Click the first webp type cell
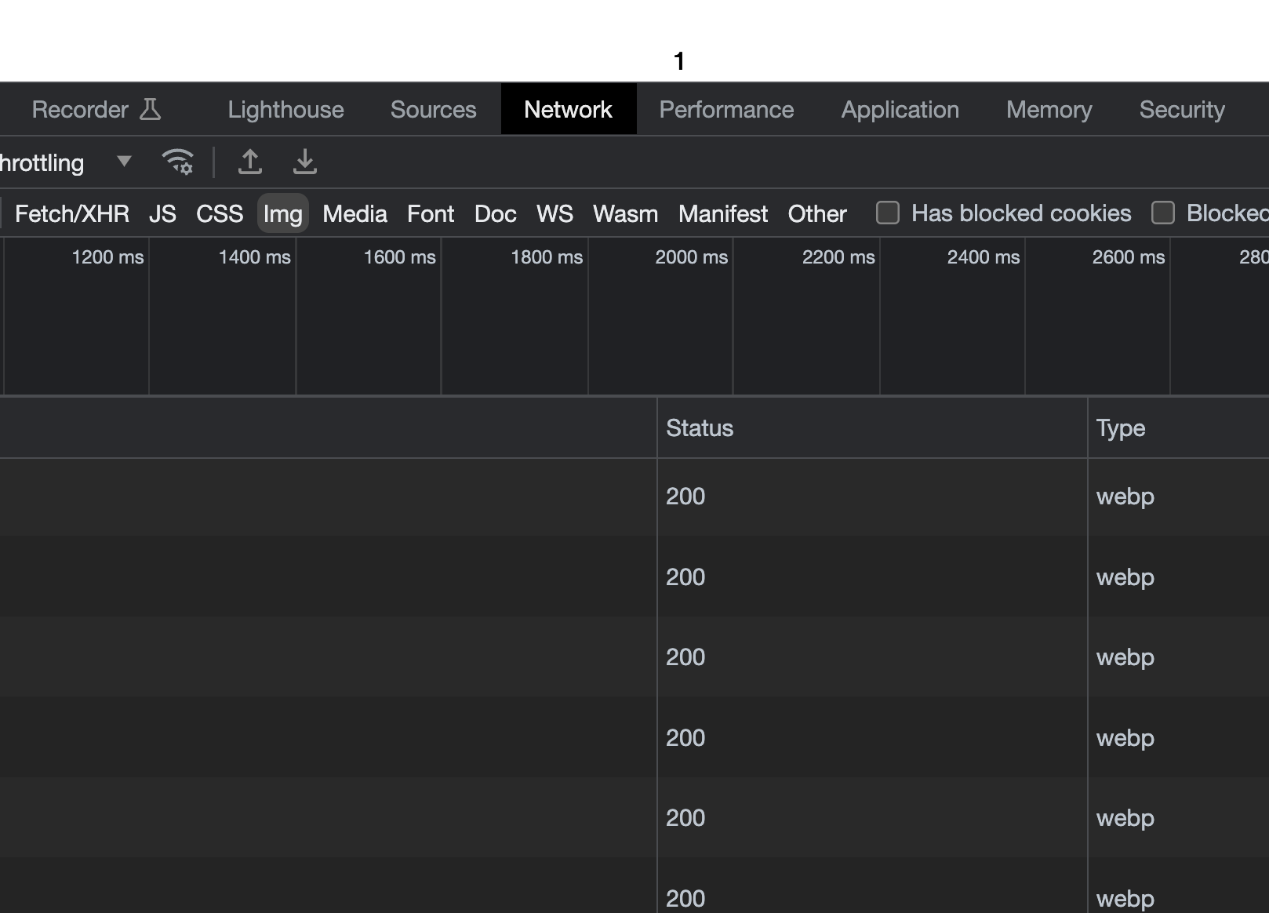 1125,497
